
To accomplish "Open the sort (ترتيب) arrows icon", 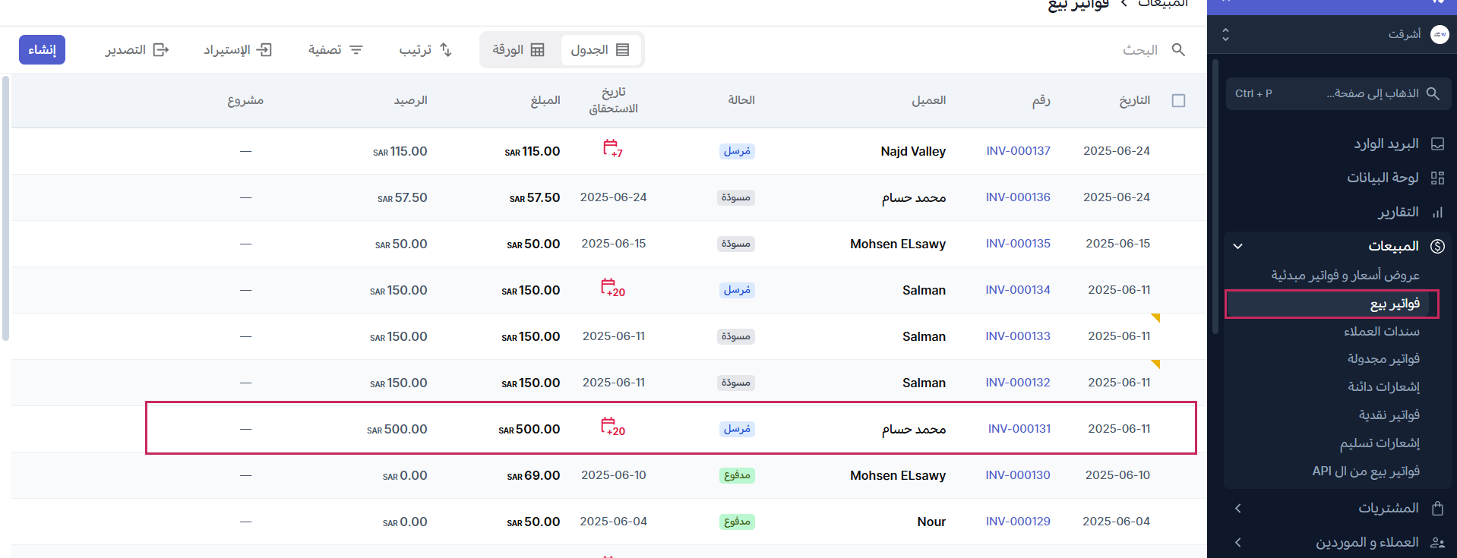I will point(446,50).
